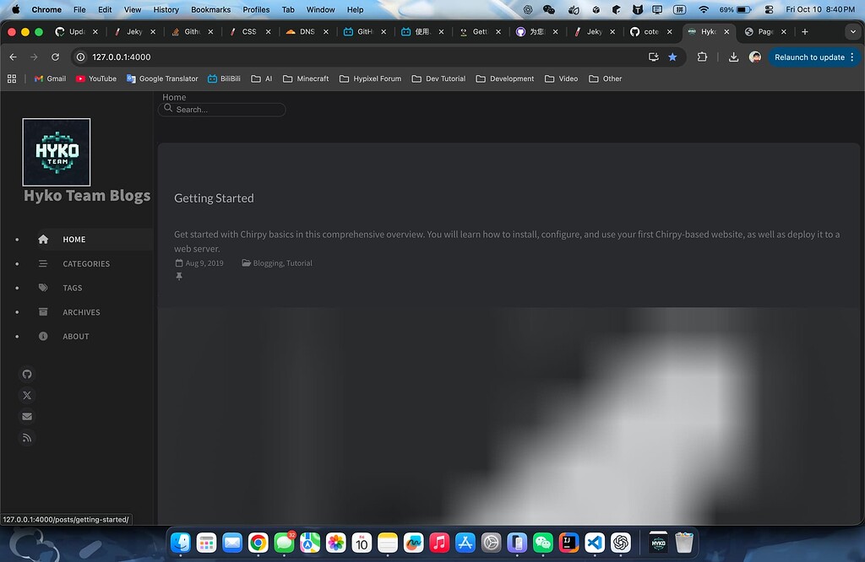Open GitHub profile via sidebar icon
This screenshot has height=562, width=865.
[26, 374]
